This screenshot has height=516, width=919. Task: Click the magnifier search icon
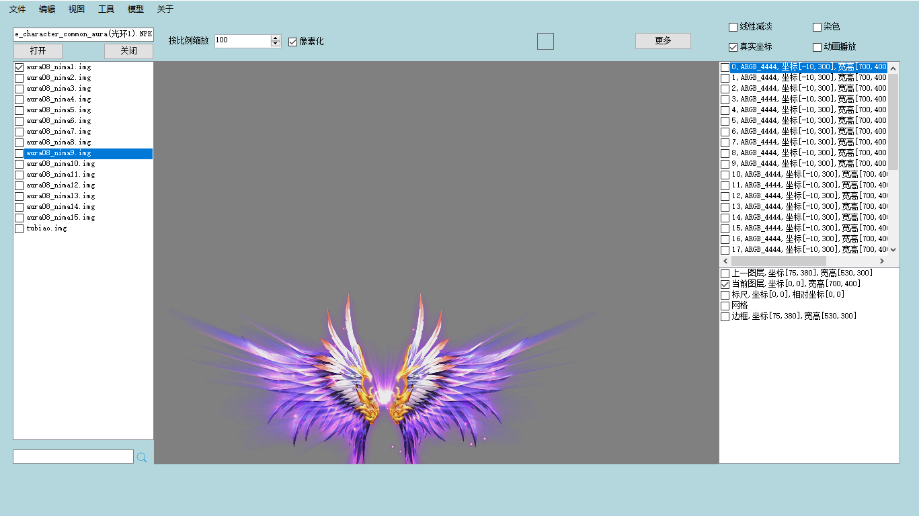[x=142, y=457]
